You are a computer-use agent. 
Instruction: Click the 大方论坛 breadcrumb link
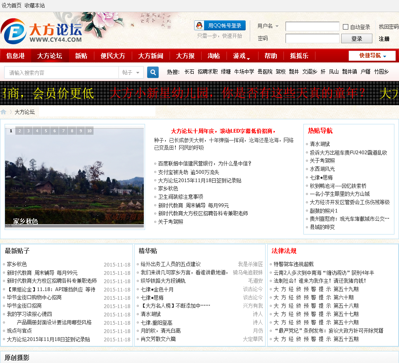(25, 112)
